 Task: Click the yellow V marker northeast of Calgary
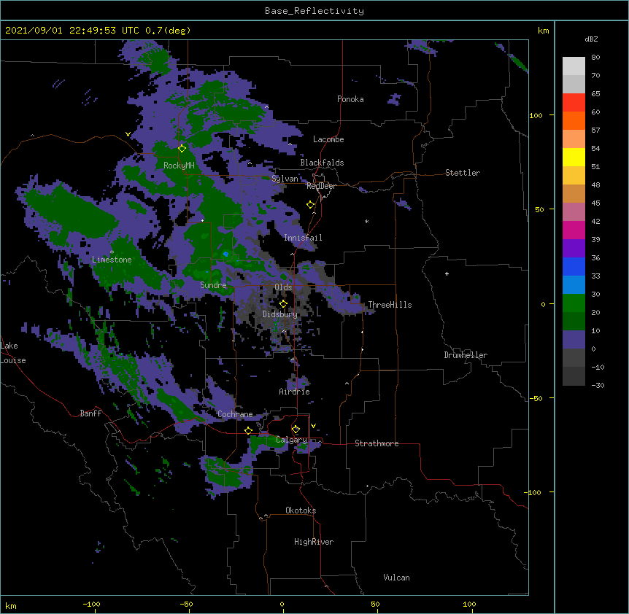tap(313, 426)
